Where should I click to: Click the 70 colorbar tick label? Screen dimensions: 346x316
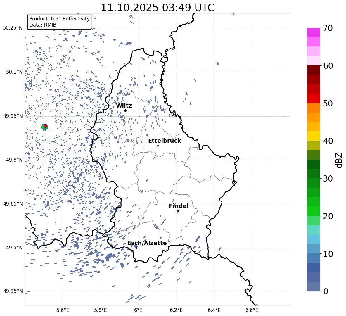click(x=328, y=28)
